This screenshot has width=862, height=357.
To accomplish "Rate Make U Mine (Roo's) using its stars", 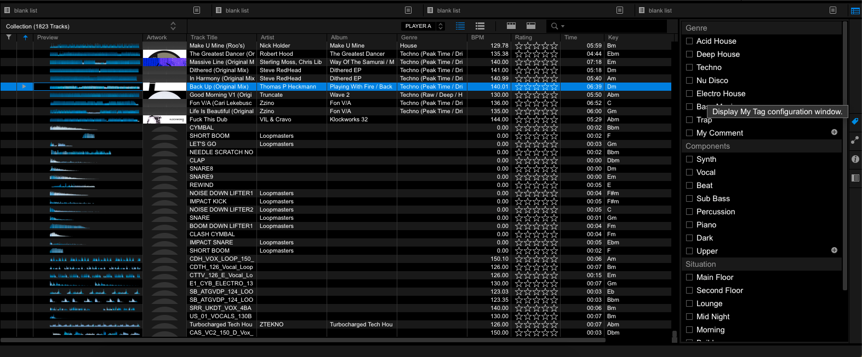I will point(536,46).
